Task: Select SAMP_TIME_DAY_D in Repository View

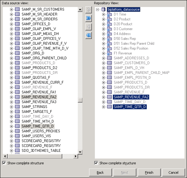Action: [x=130, y=102]
